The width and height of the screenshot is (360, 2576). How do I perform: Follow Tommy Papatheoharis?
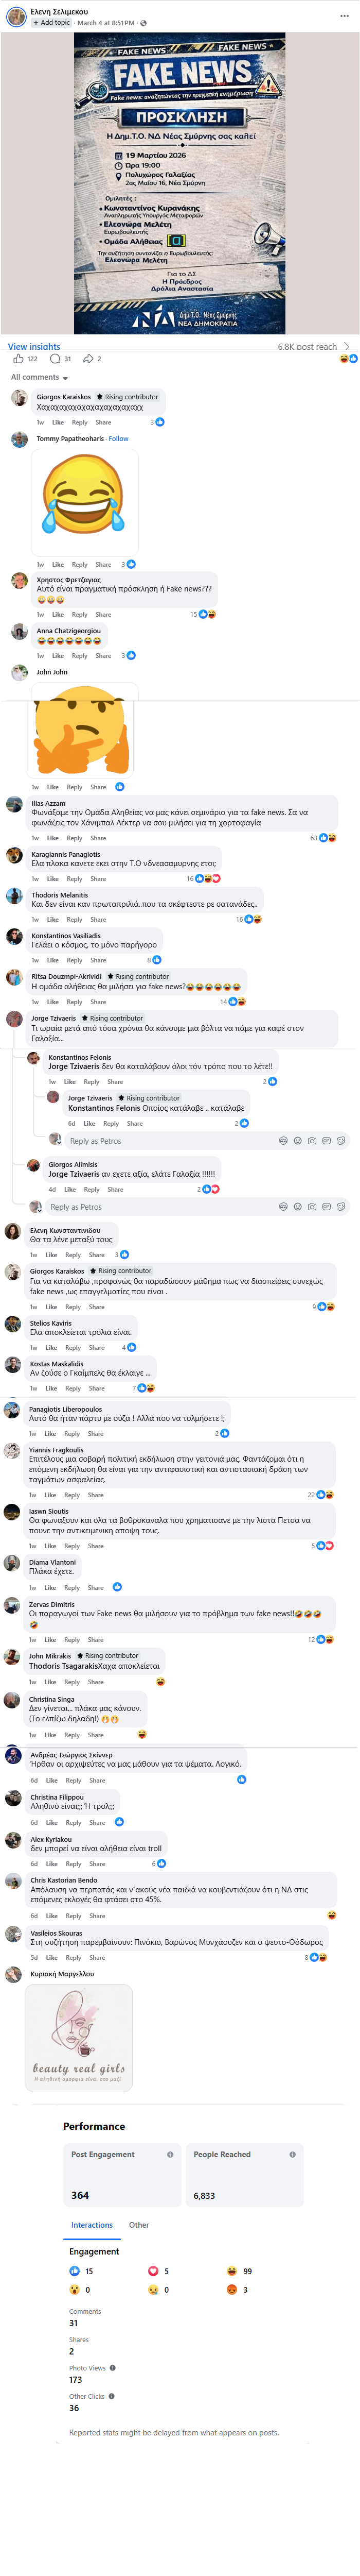[x=119, y=438]
